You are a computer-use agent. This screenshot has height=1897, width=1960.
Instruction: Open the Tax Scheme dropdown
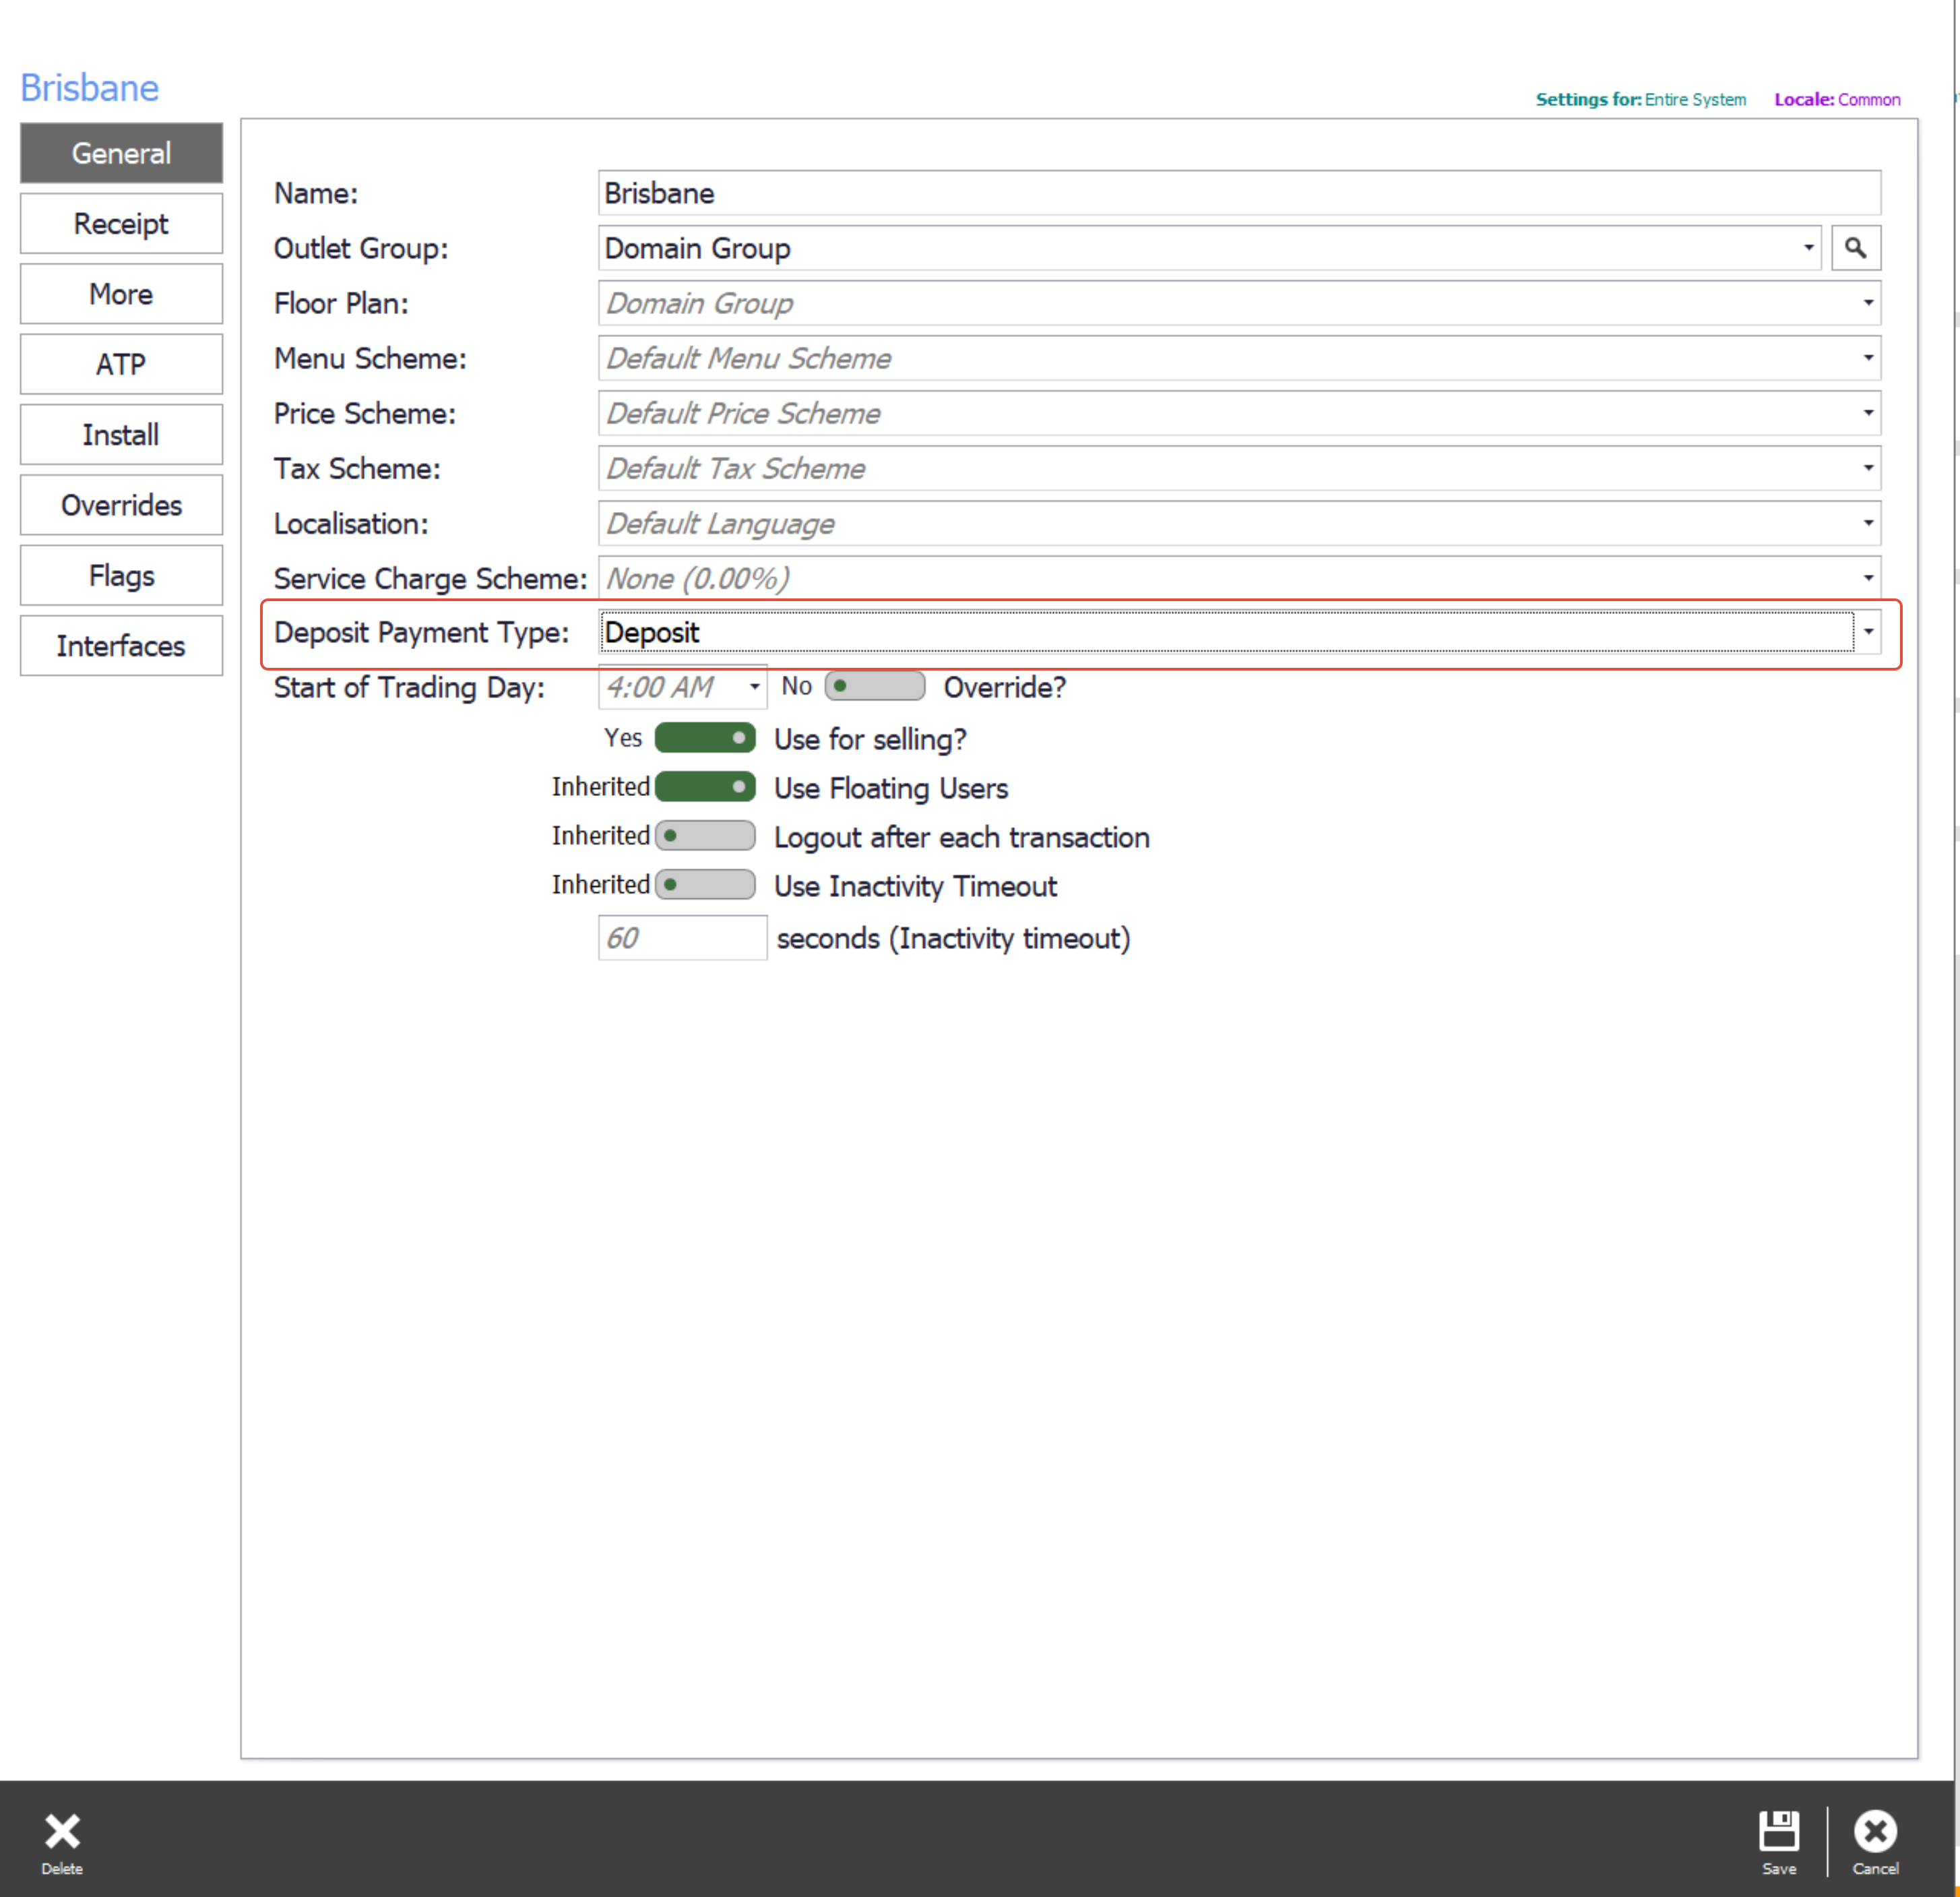(1867, 468)
